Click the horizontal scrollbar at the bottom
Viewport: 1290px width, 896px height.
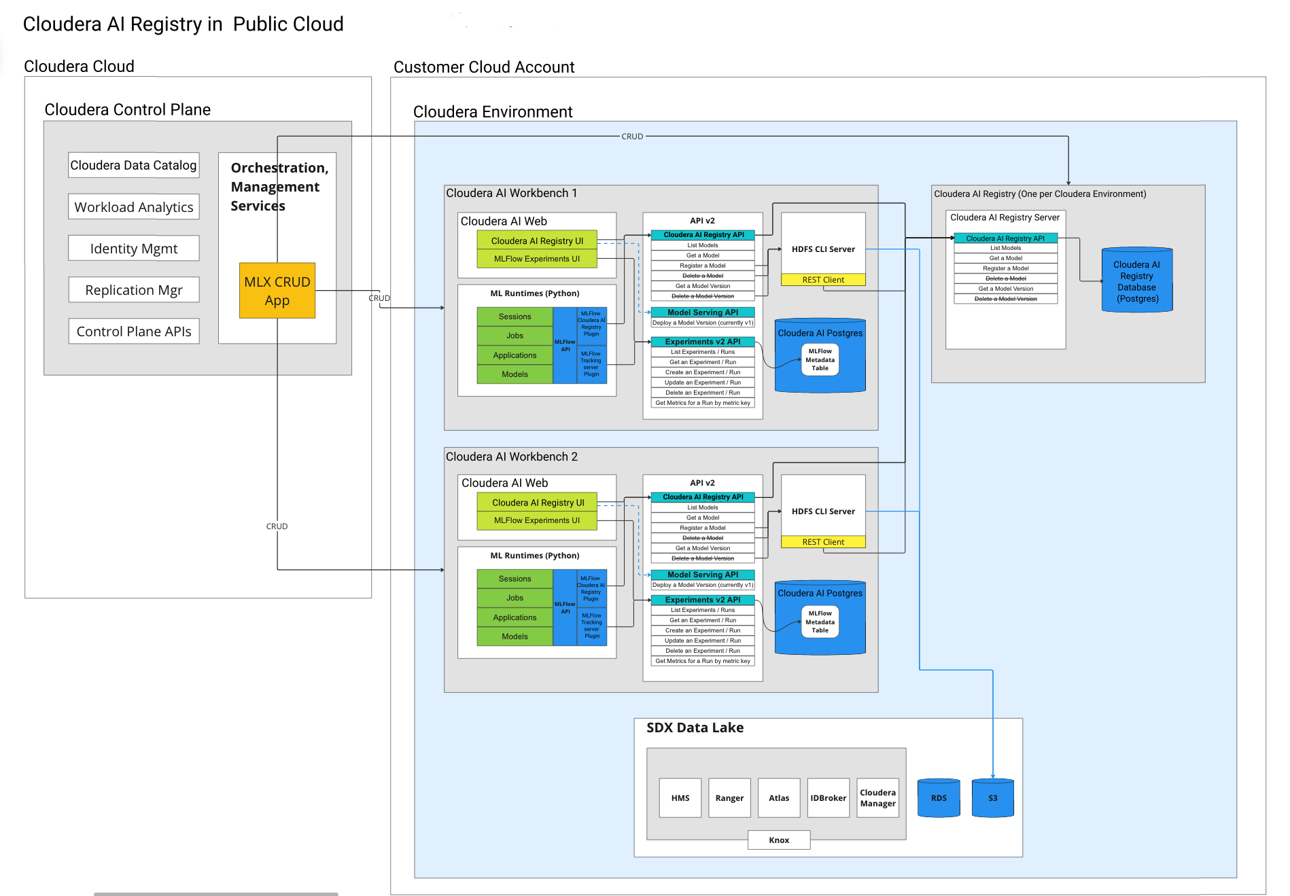pyautogui.click(x=215, y=893)
